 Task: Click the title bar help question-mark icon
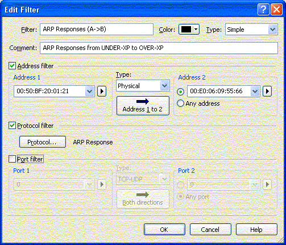[x=263, y=9]
